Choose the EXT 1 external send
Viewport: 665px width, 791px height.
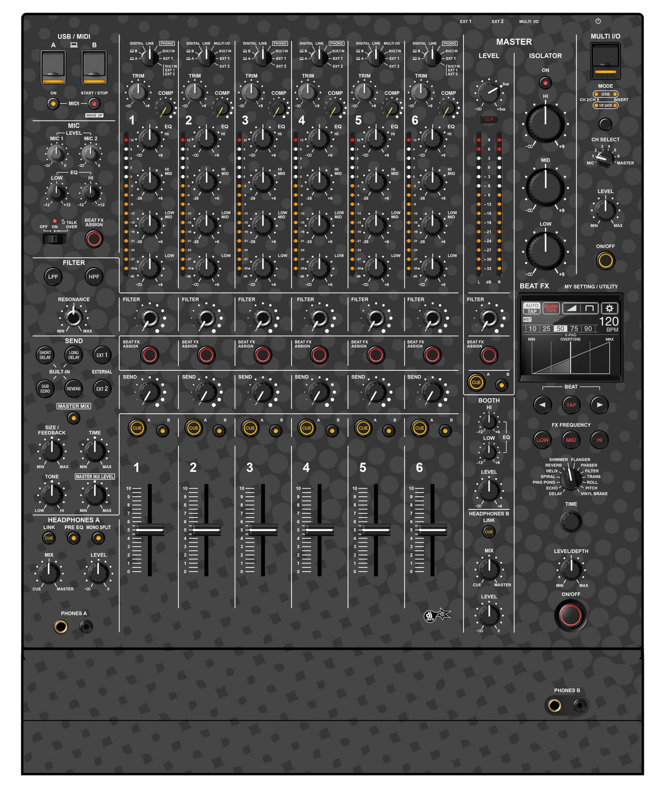click(x=102, y=355)
